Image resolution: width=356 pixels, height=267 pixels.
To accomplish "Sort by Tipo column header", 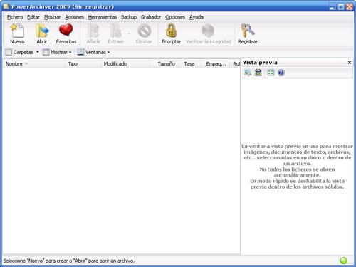I will 83,64.
